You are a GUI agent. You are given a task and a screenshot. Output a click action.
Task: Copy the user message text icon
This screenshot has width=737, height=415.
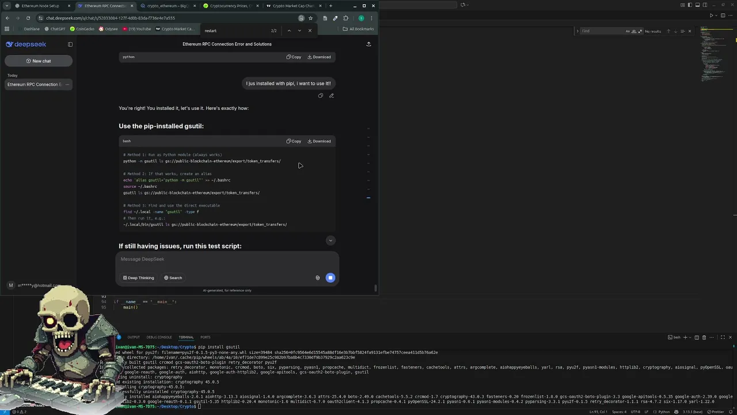point(321,96)
